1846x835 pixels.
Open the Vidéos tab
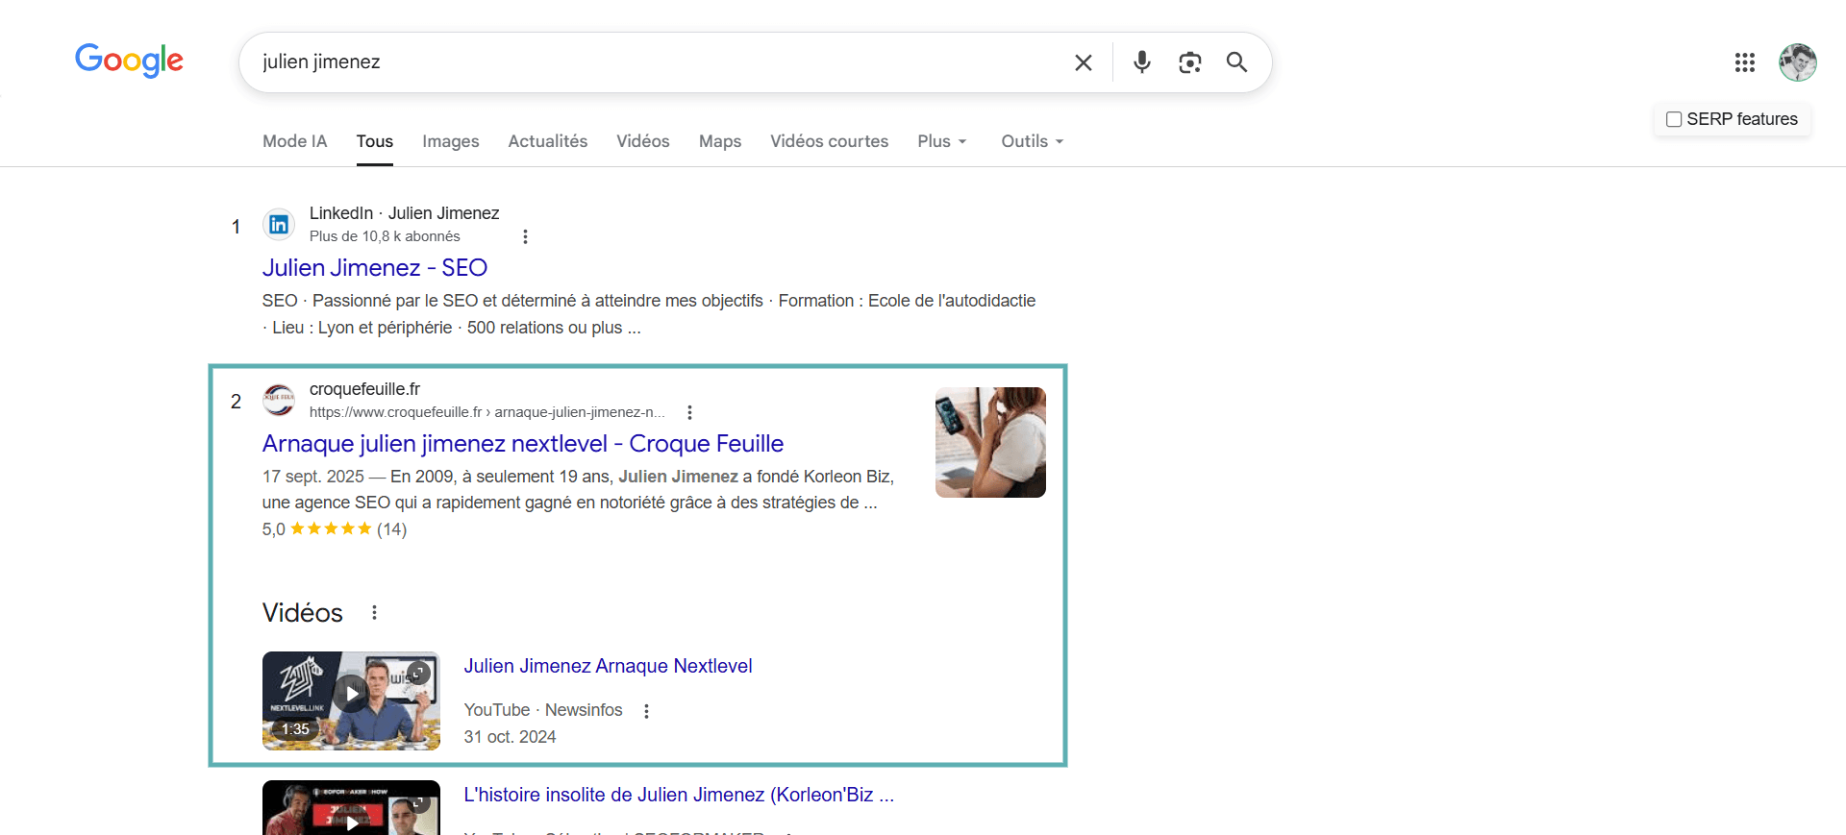[x=643, y=141]
